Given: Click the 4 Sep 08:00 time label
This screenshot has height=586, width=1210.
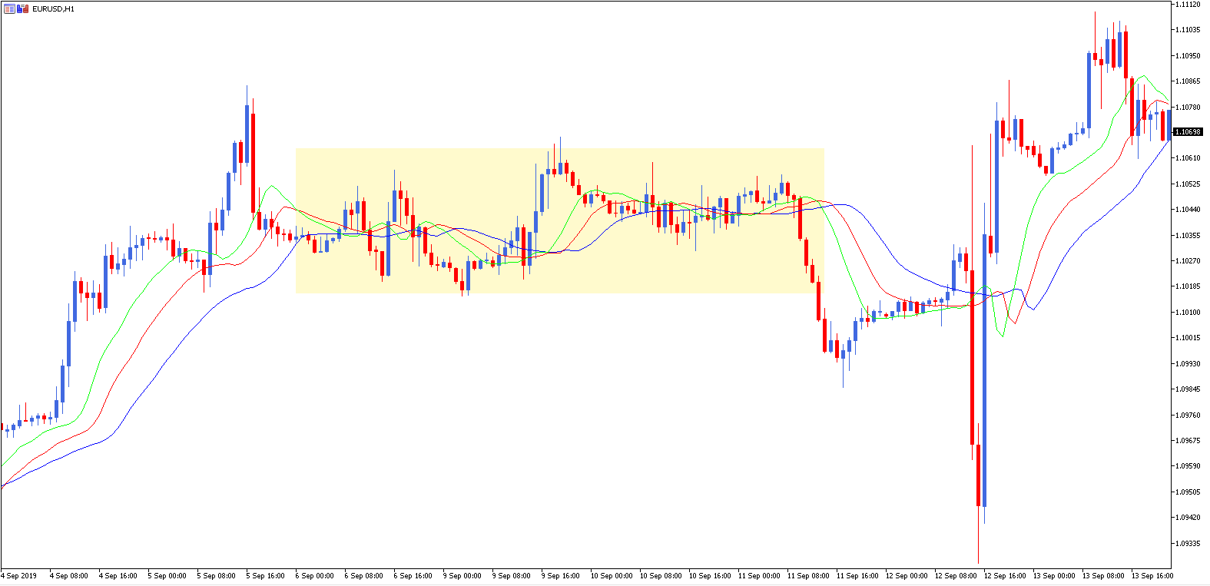Looking at the screenshot, I should pyautogui.click(x=68, y=575).
